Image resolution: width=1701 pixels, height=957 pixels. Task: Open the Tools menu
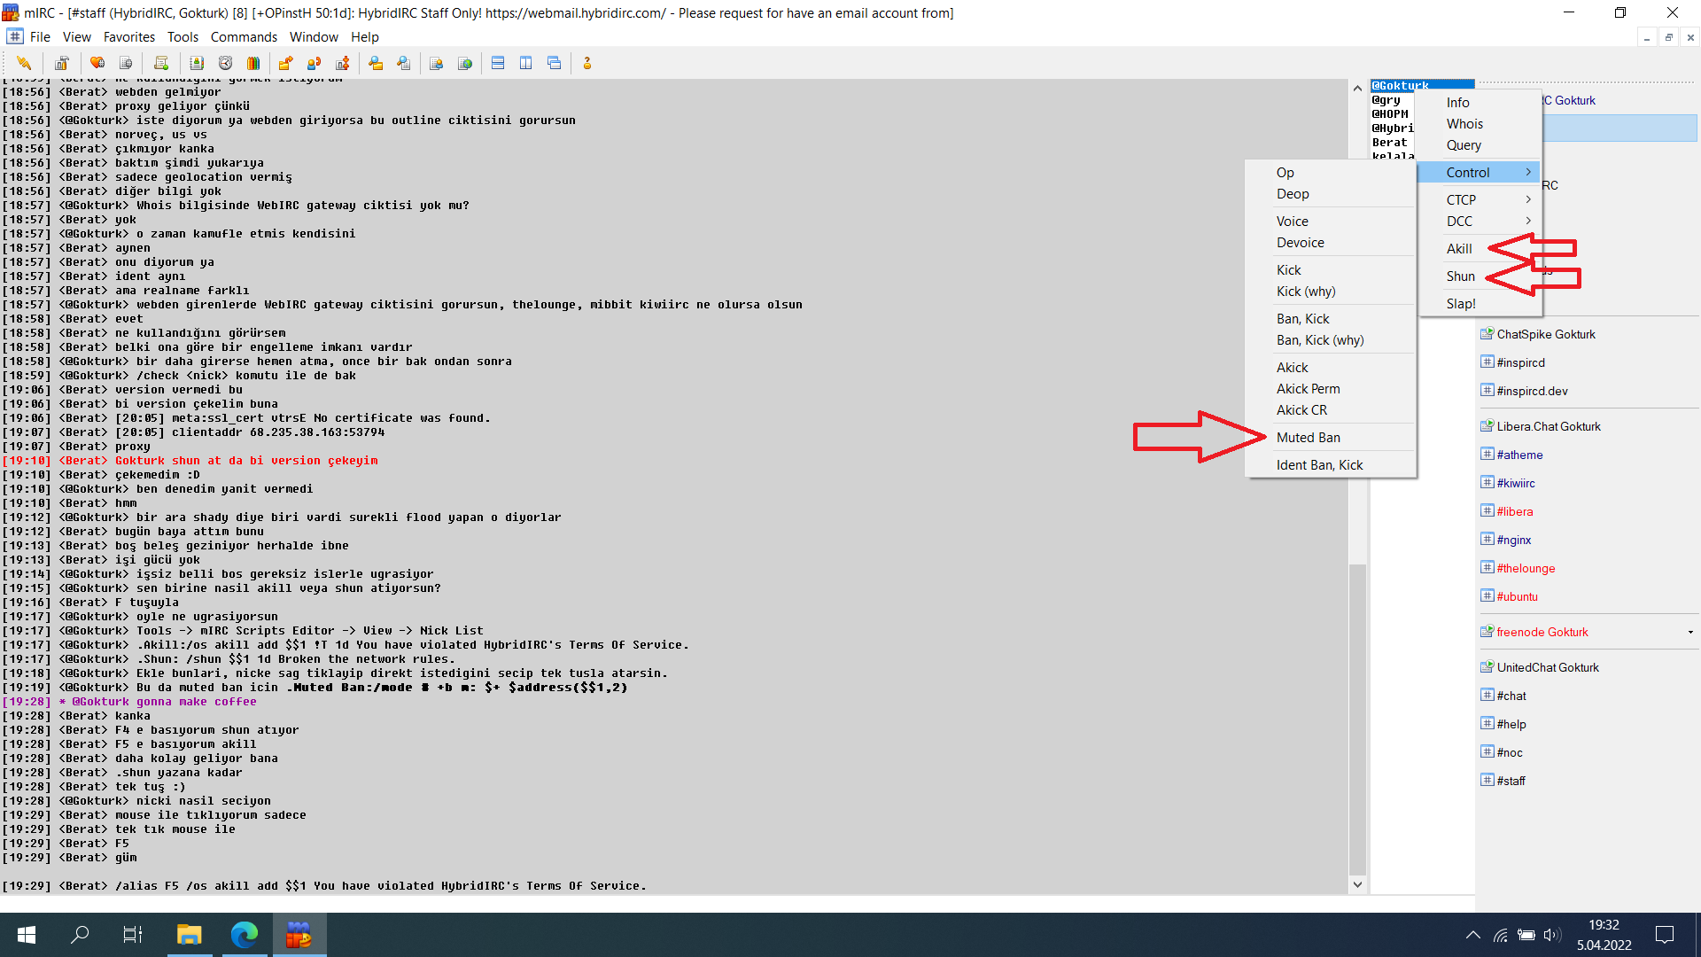click(x=183, y=37)
